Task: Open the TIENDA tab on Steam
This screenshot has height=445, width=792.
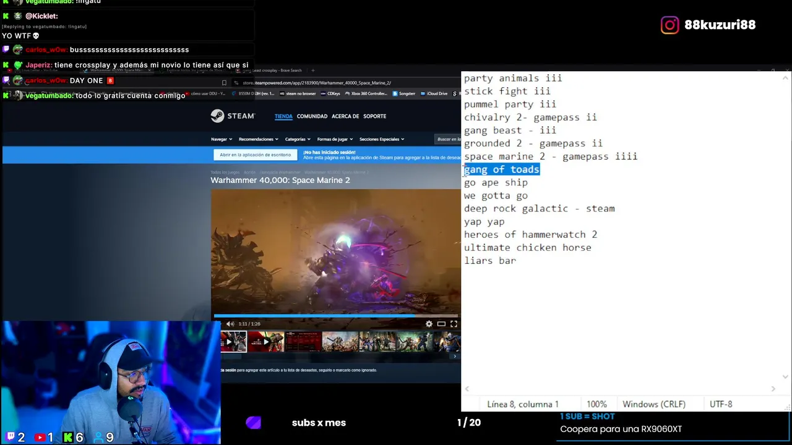Action: (283, 116)
